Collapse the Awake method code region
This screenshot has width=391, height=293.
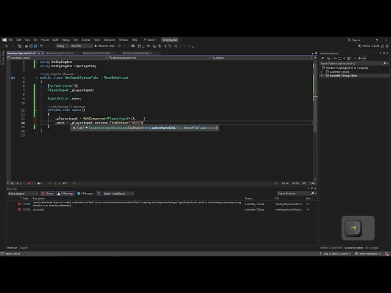click(37, 110)
